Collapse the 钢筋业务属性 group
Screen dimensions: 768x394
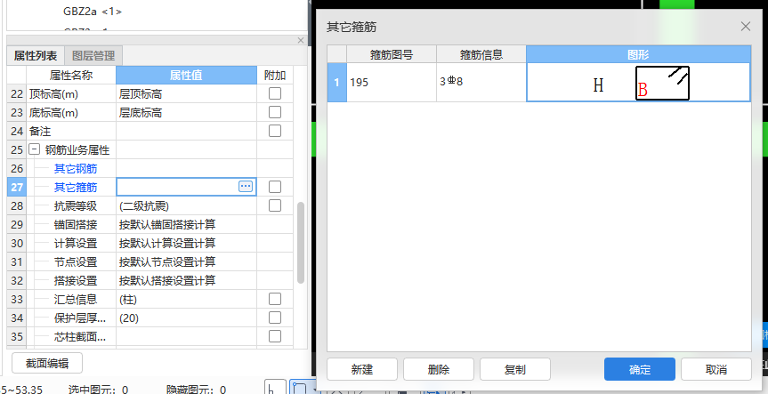click(35, 149)
